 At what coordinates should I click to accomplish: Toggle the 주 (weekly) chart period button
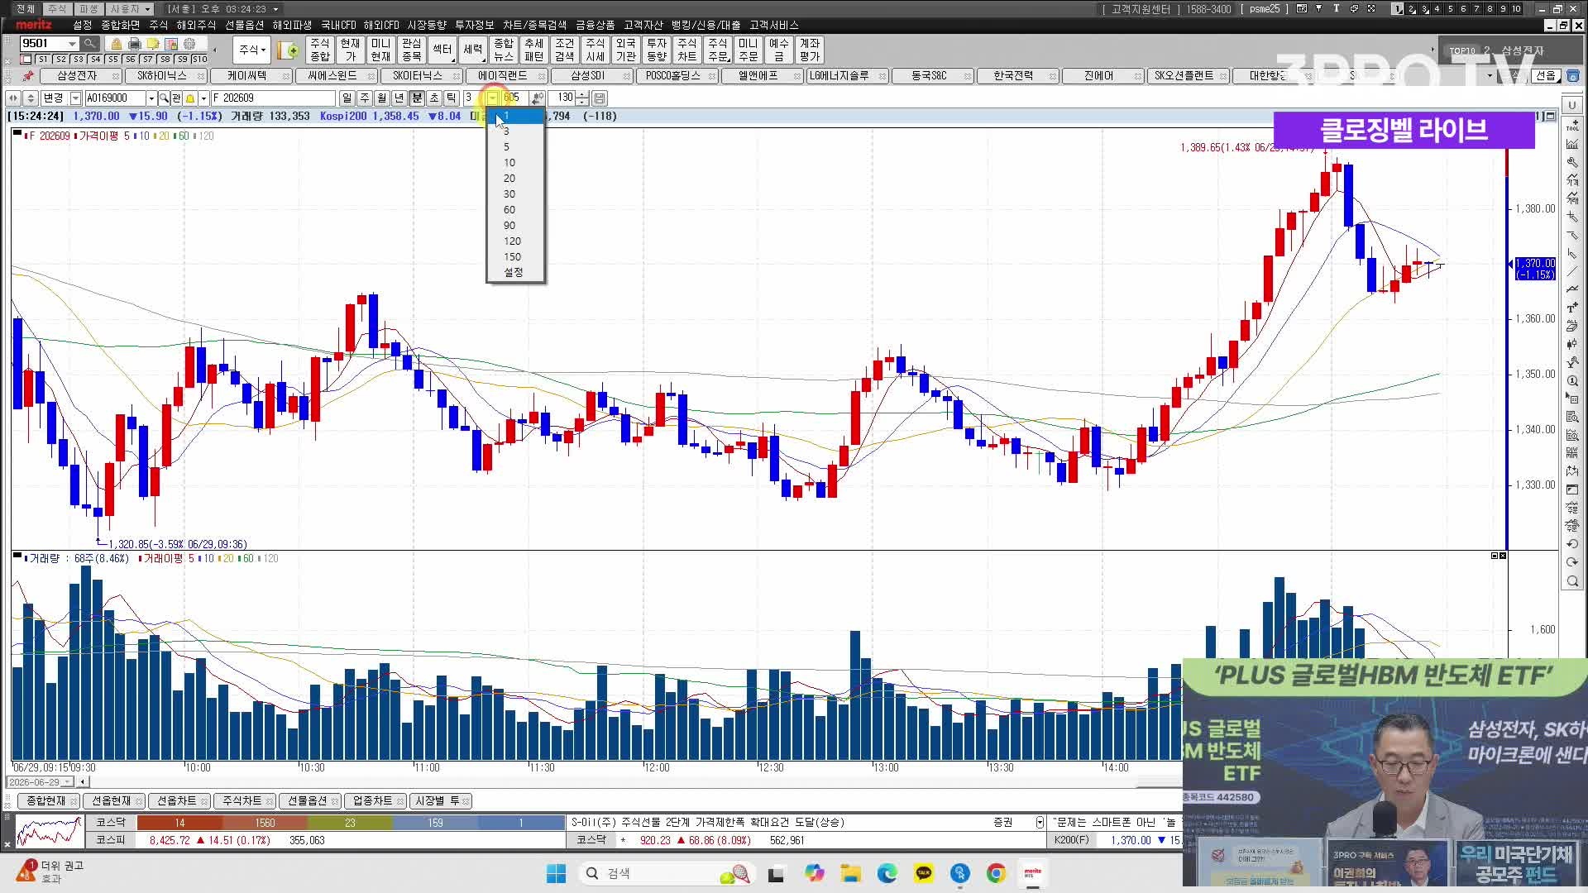(364, 98)
